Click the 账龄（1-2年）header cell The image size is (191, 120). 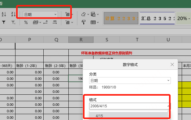[29, 66]
